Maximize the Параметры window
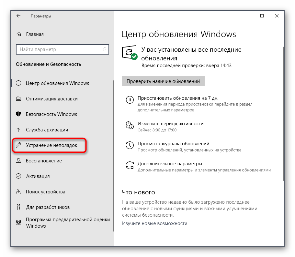The width and height of the screenshot is (295, 257). (262, 16)
